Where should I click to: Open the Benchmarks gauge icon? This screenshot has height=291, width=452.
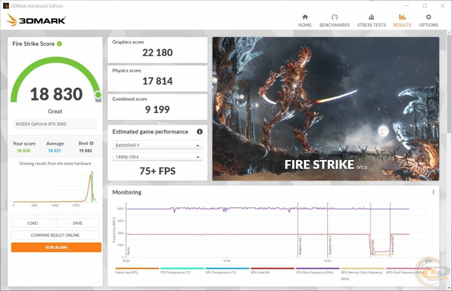(x=334, y=17)
